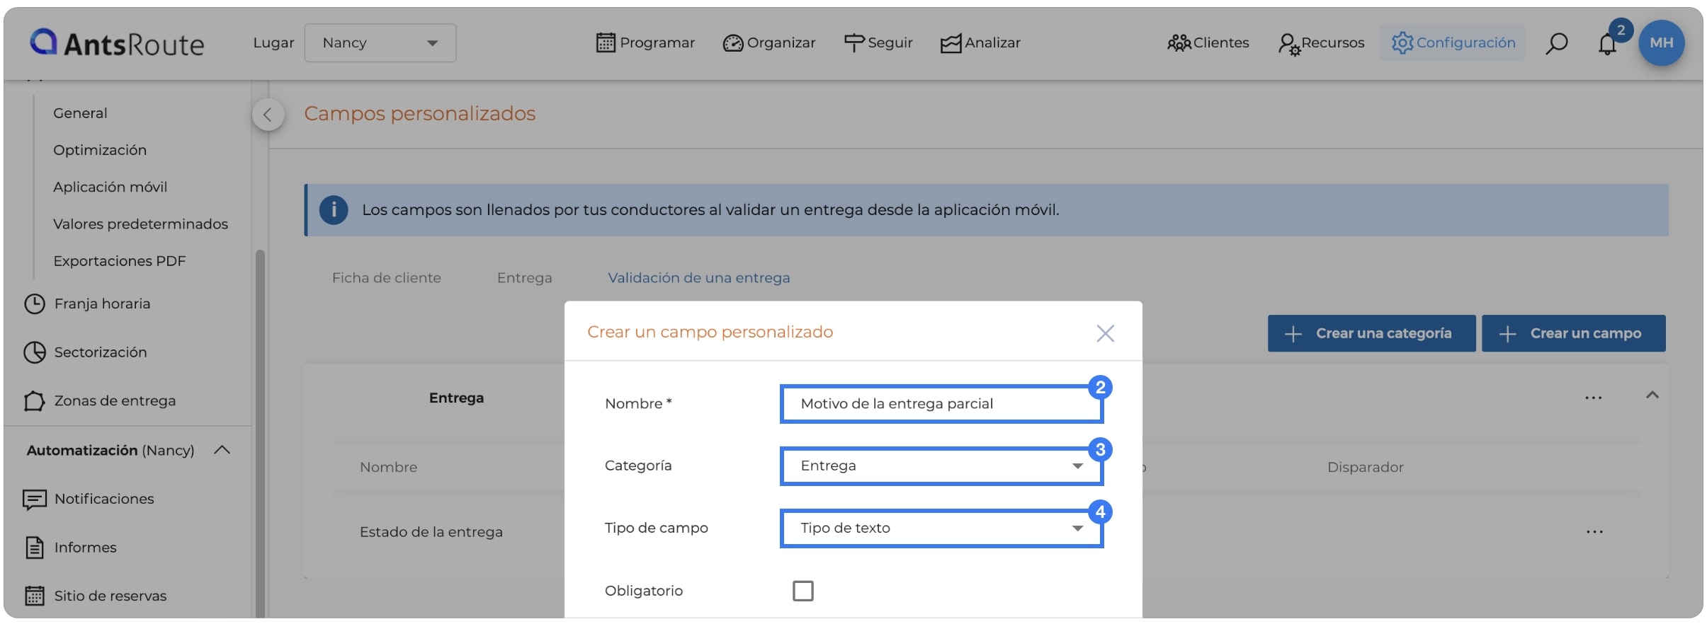Open options for Estado de la entrega row
The image size is (1707, 624).
(x=1594, y=531)
